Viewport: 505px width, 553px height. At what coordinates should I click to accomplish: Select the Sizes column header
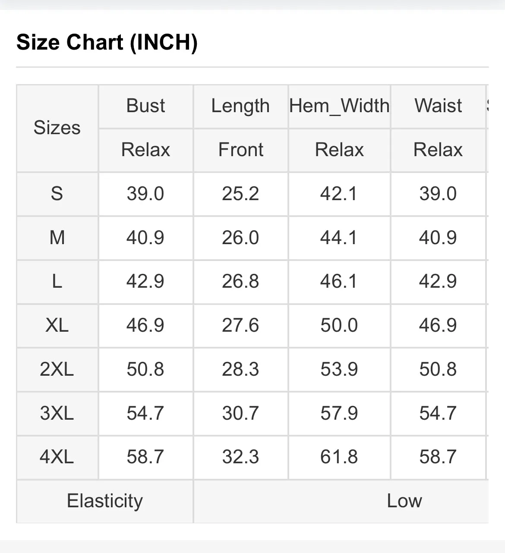pos(57,128)
